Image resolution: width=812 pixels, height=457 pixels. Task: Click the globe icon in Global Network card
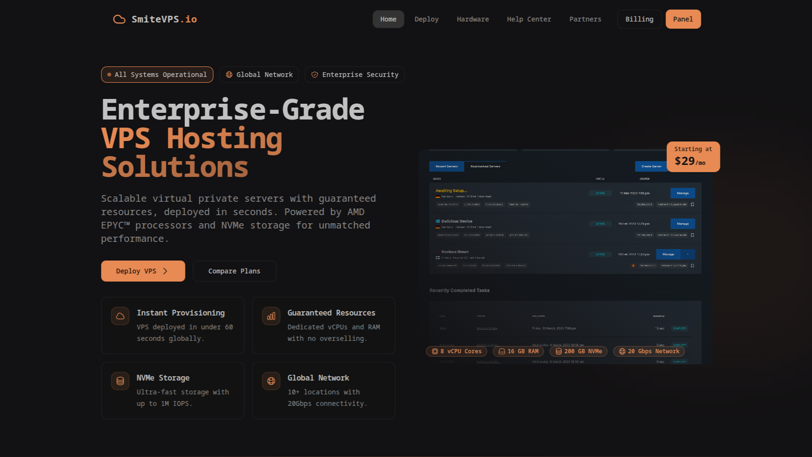point(271,381)
